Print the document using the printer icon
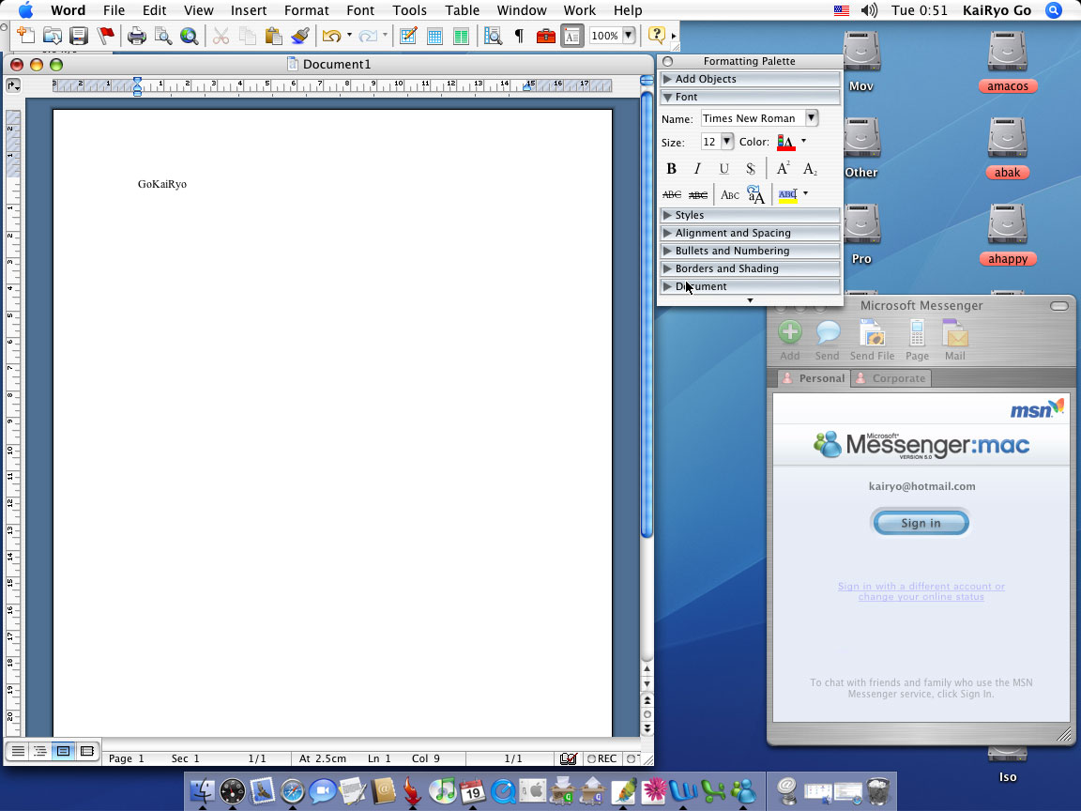 click(136, 35)
